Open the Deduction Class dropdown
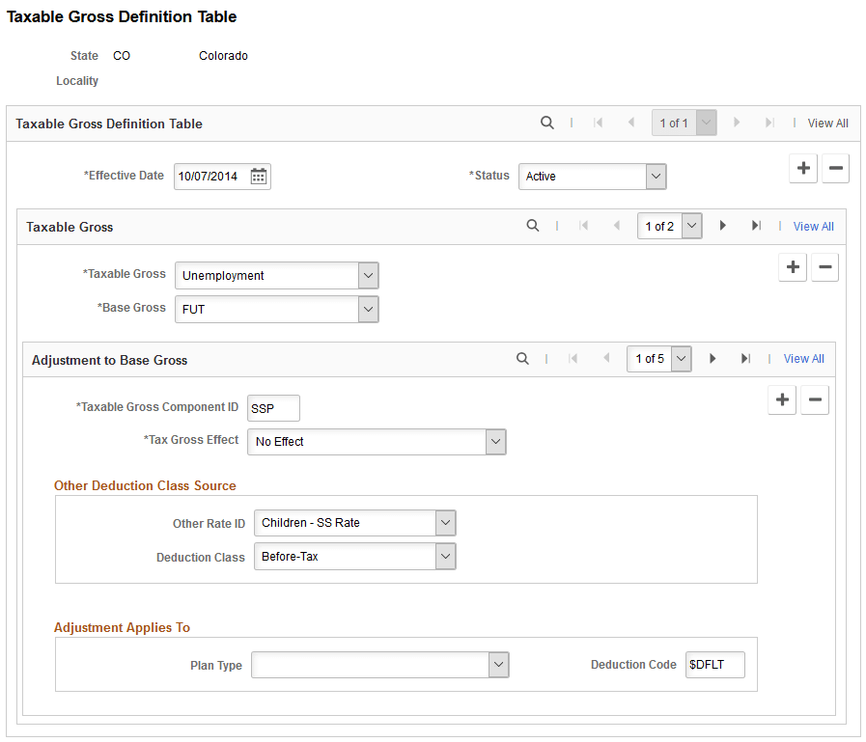Image resolution: width=866 pixels, height=742 pixels. click(445, 556)
